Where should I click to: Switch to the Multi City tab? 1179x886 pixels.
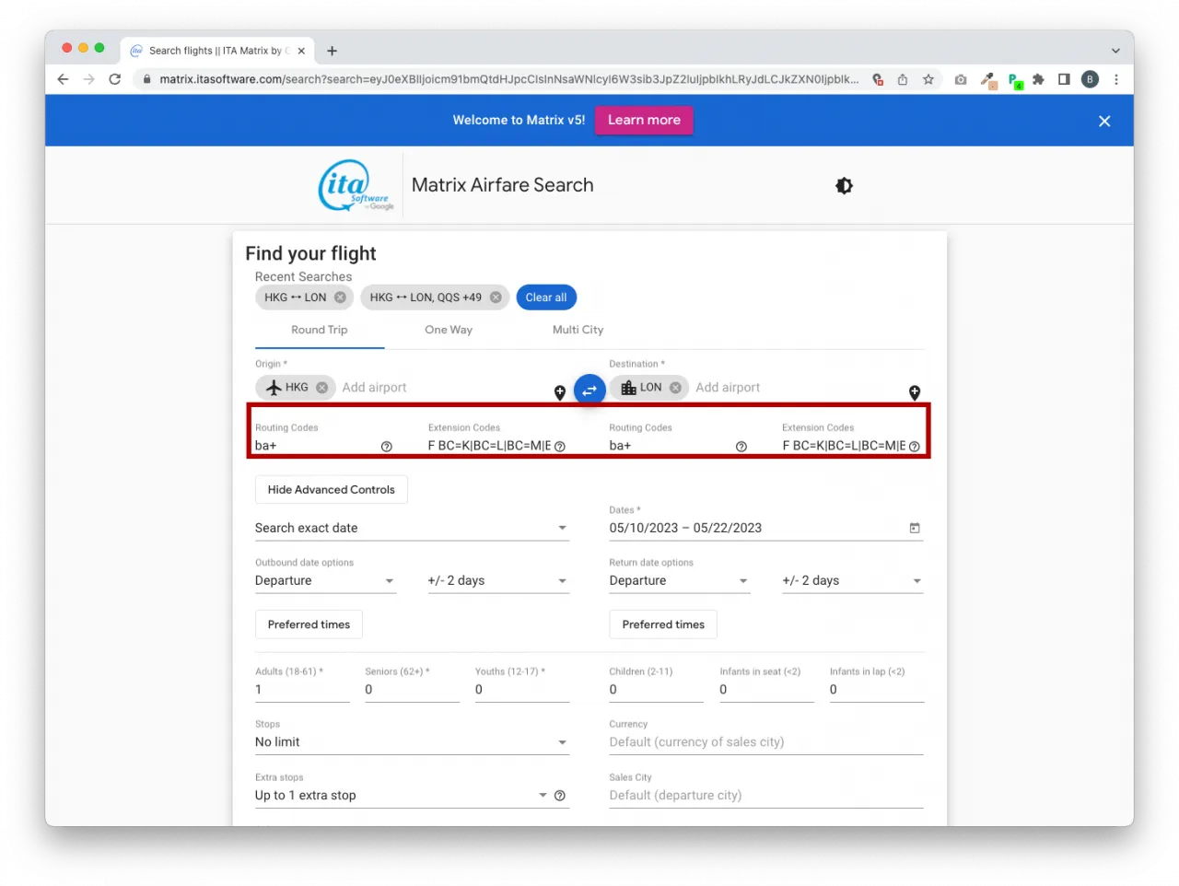point(578,330)
